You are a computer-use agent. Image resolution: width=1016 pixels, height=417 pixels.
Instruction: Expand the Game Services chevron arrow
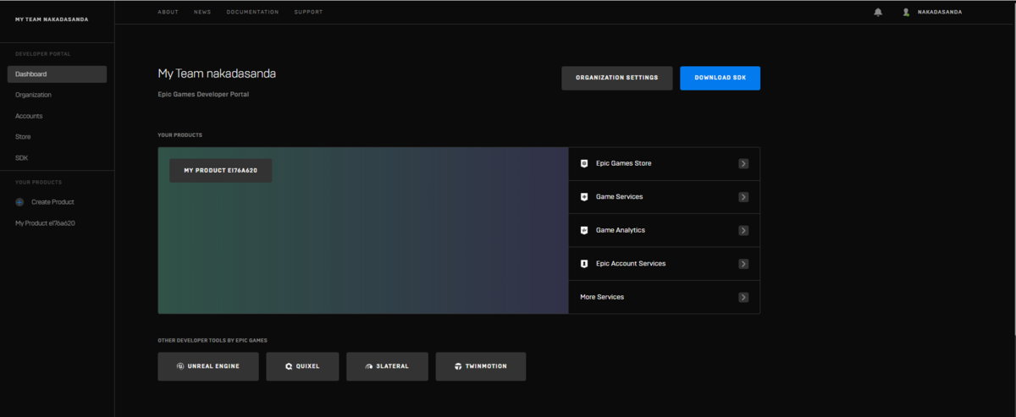tap(743, 197)
